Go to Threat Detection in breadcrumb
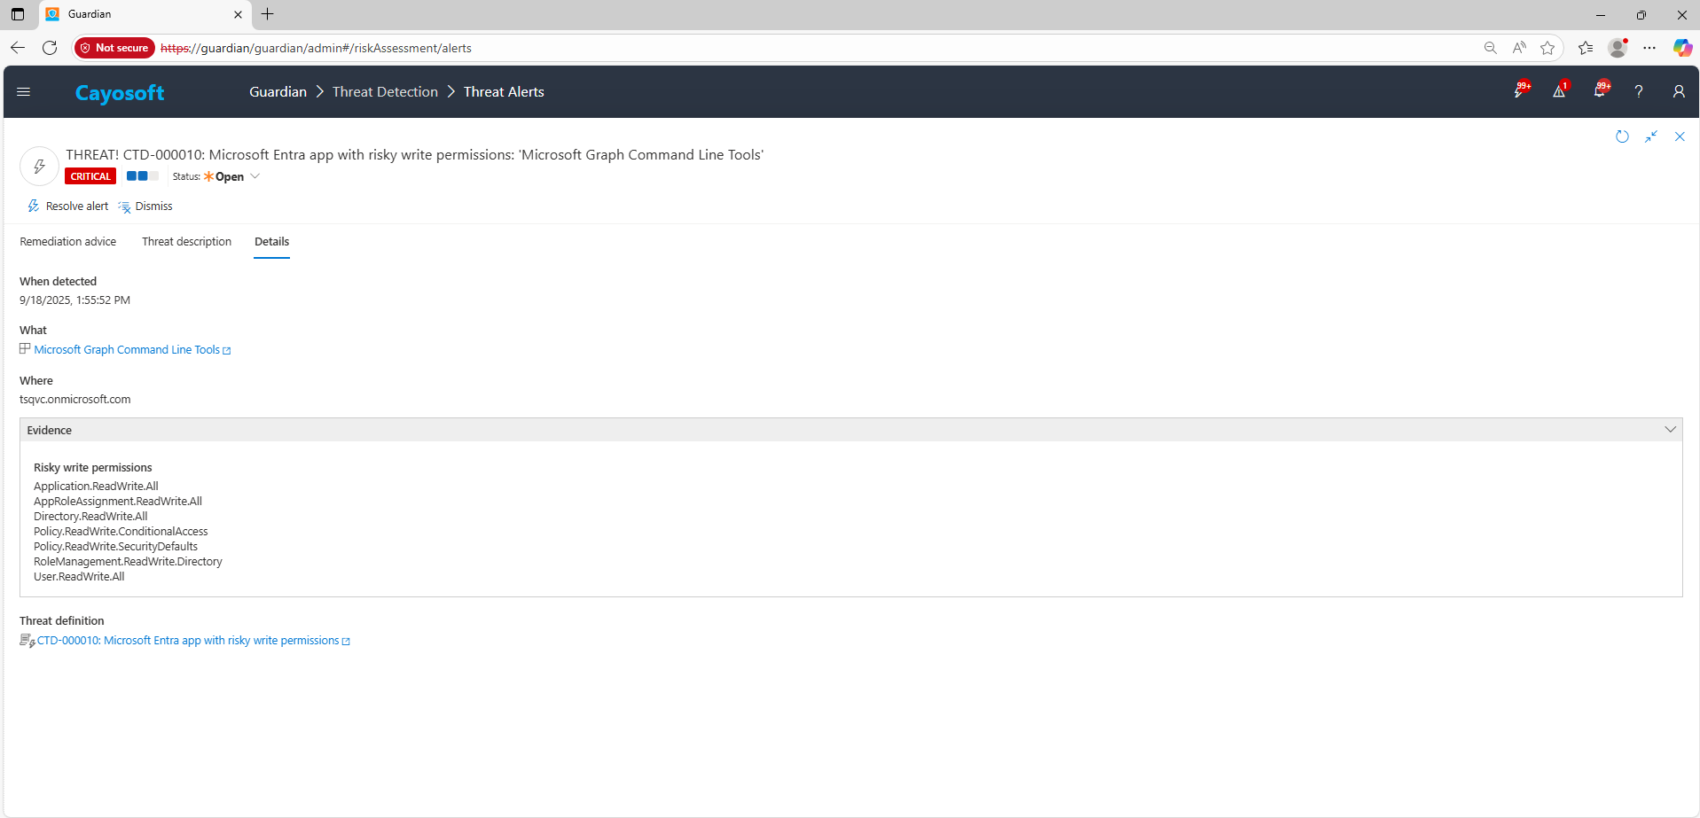Viewport: 1700px width, 818px height. point(385,92)
